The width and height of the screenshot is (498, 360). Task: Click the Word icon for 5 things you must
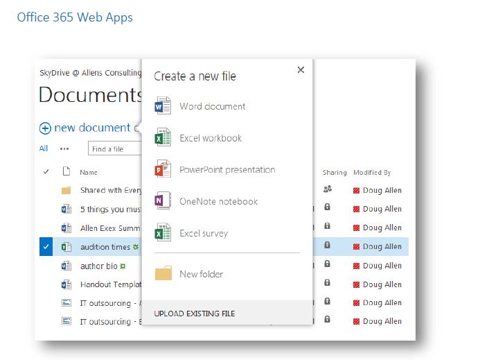(x=66, y=209)
